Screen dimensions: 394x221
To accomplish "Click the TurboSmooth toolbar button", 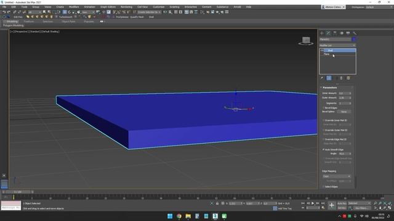I will point(66,17).
